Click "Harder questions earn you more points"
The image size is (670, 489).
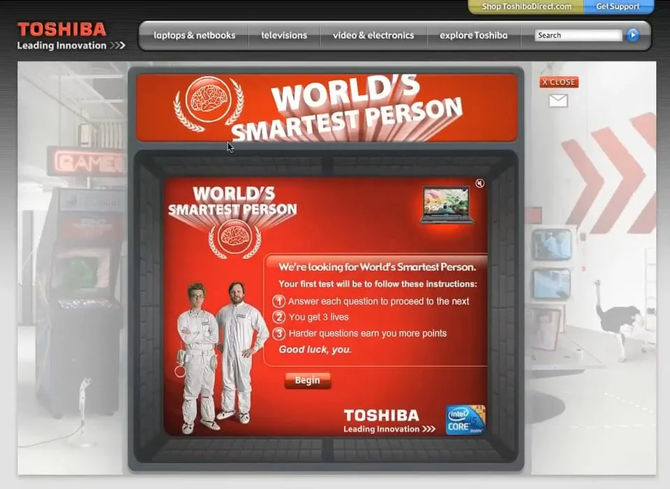click(x=368, y=333)
